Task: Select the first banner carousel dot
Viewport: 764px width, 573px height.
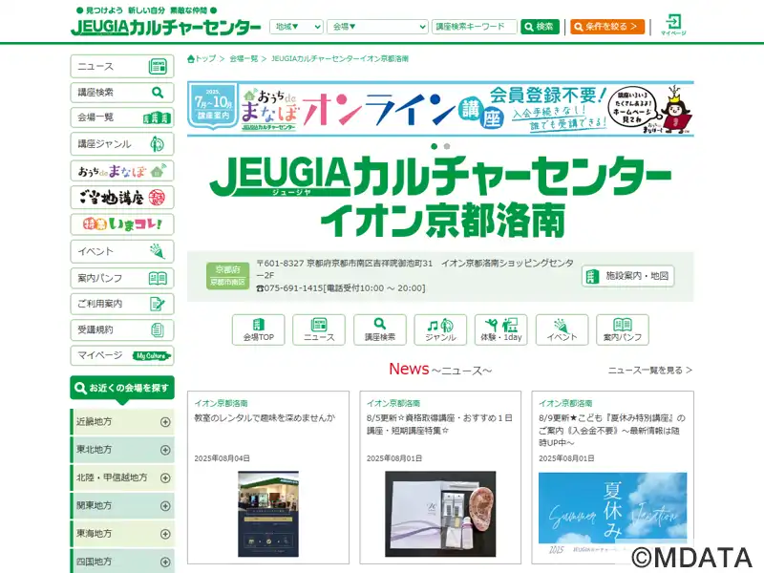Action: (x=435, y=146)
